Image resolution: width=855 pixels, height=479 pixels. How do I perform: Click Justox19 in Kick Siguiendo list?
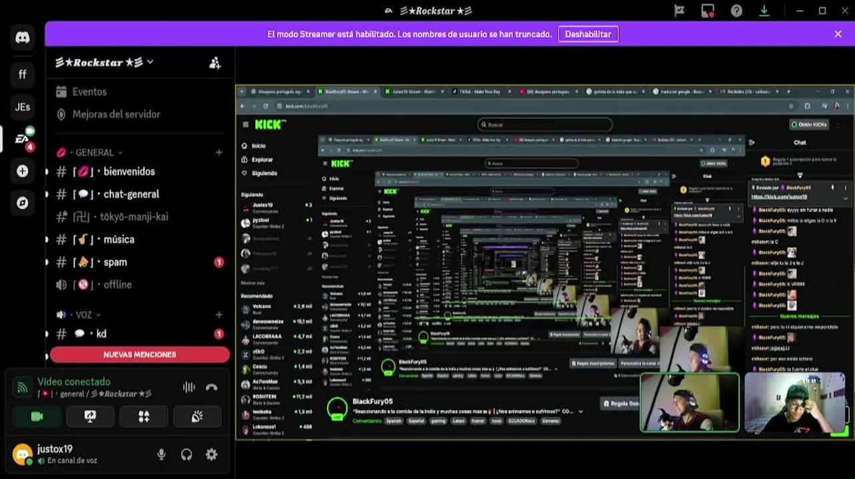point(276,208)
